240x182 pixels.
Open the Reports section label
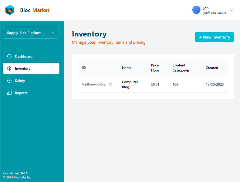click(x=21, y=93)
